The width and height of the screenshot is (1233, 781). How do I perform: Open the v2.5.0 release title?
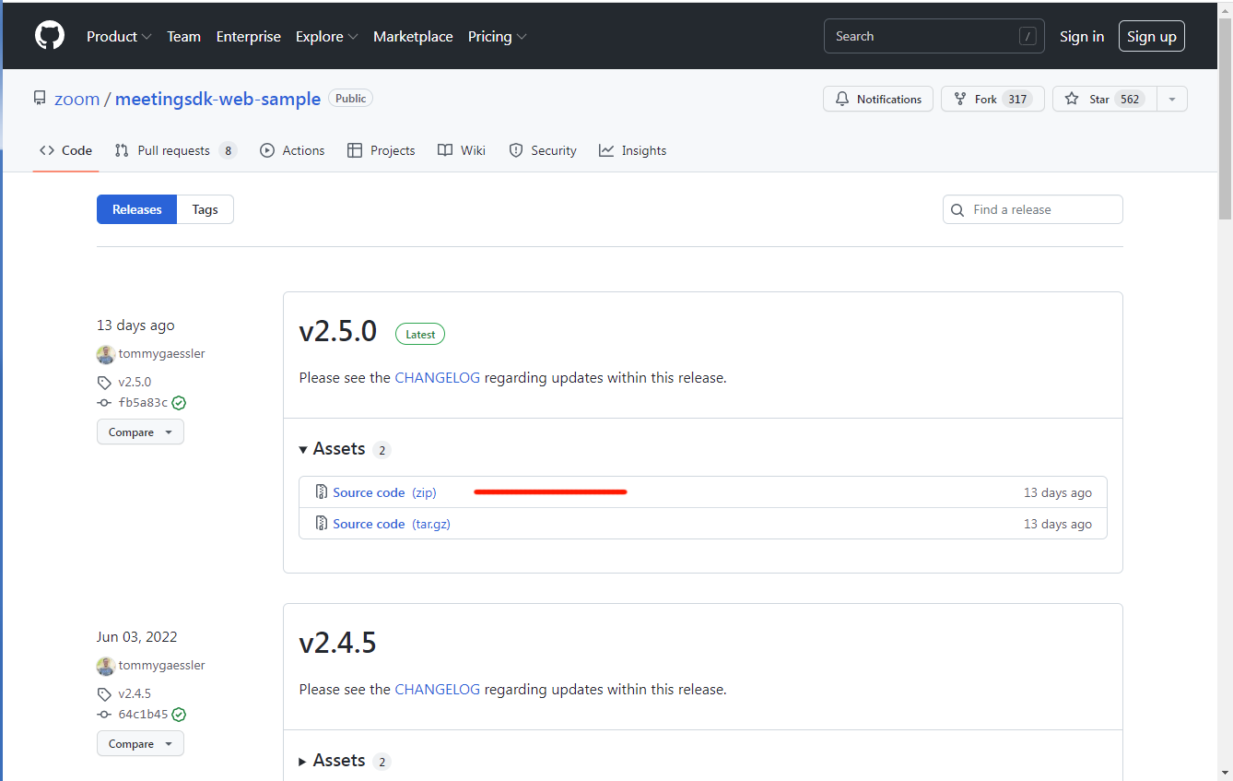point(338,332)
